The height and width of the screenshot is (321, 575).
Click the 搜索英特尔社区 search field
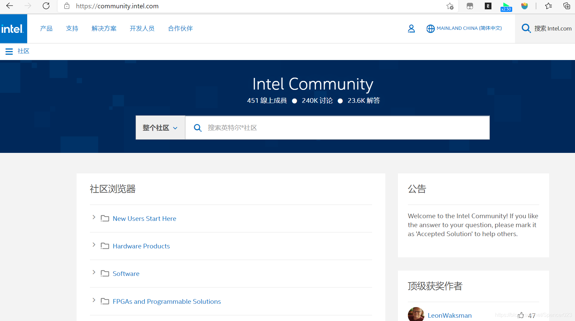337,128
